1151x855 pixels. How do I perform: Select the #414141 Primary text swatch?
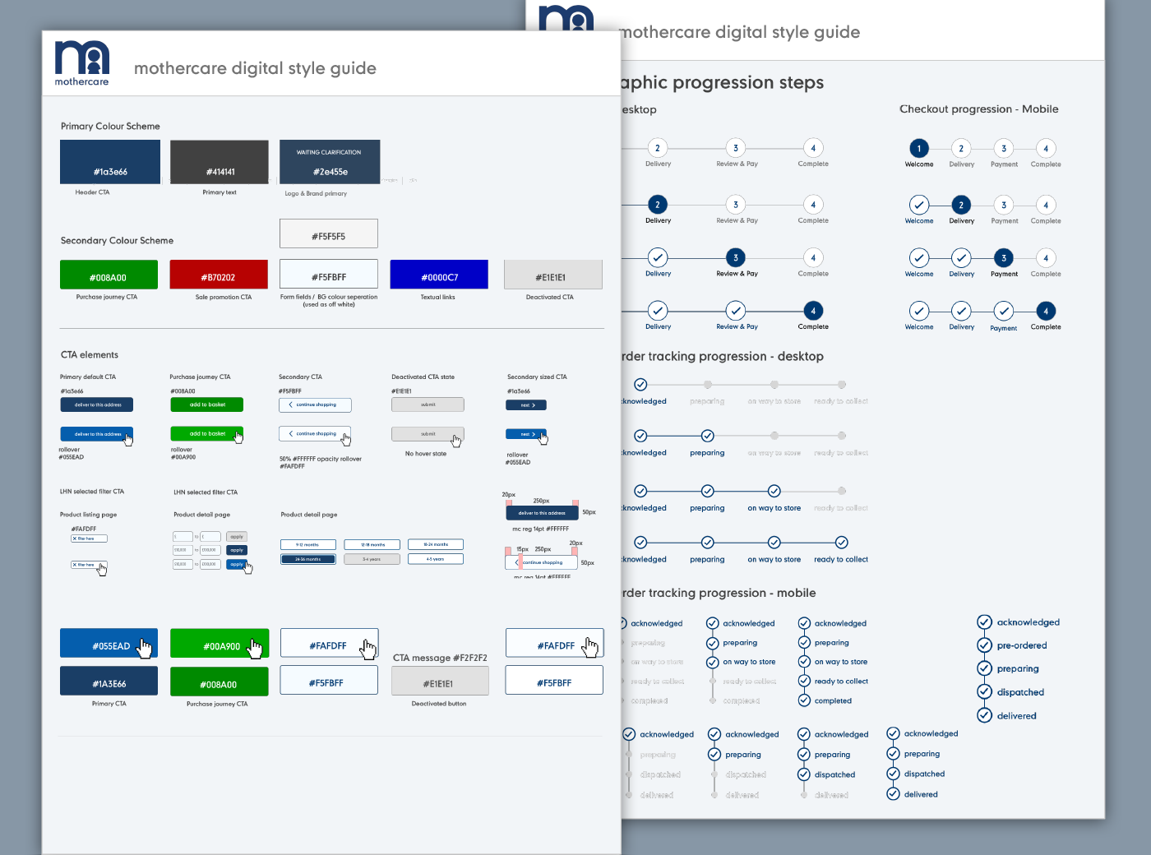click(x=220, y=162)
